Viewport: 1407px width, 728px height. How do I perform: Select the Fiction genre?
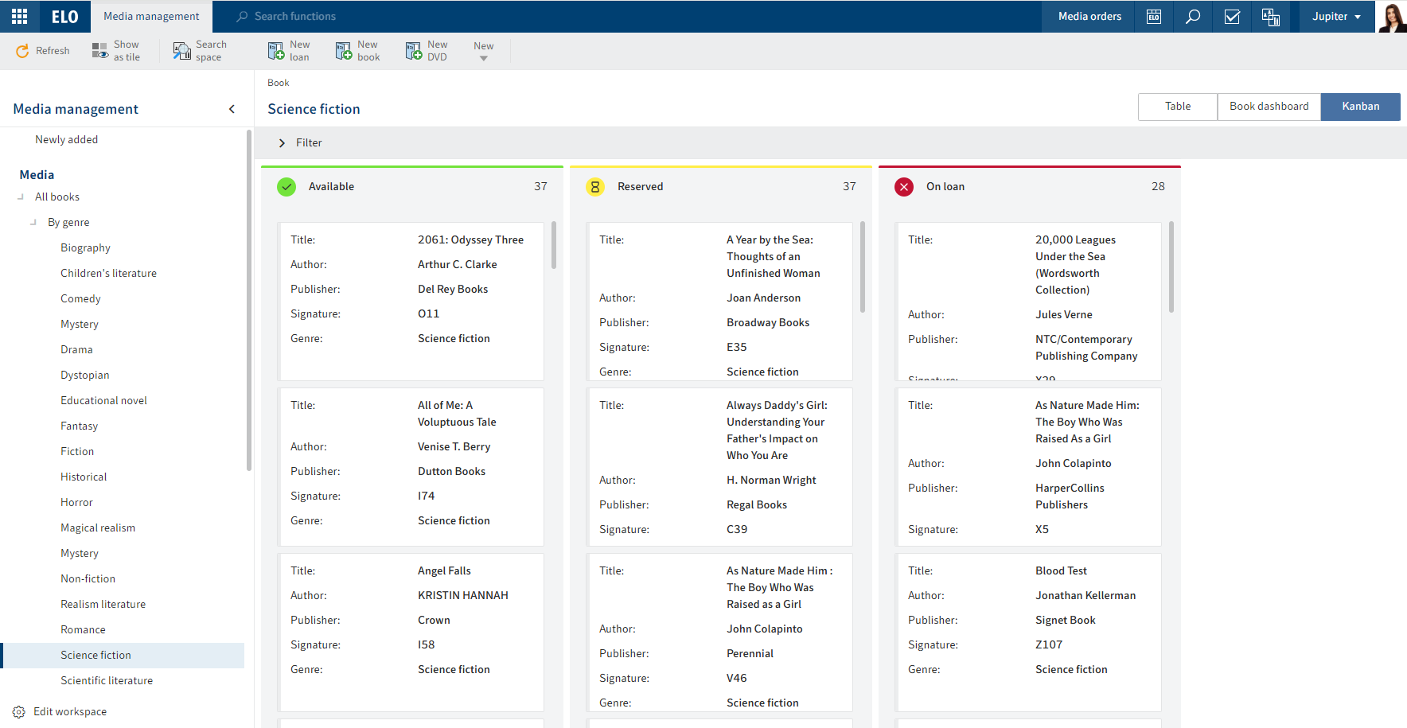77,452
